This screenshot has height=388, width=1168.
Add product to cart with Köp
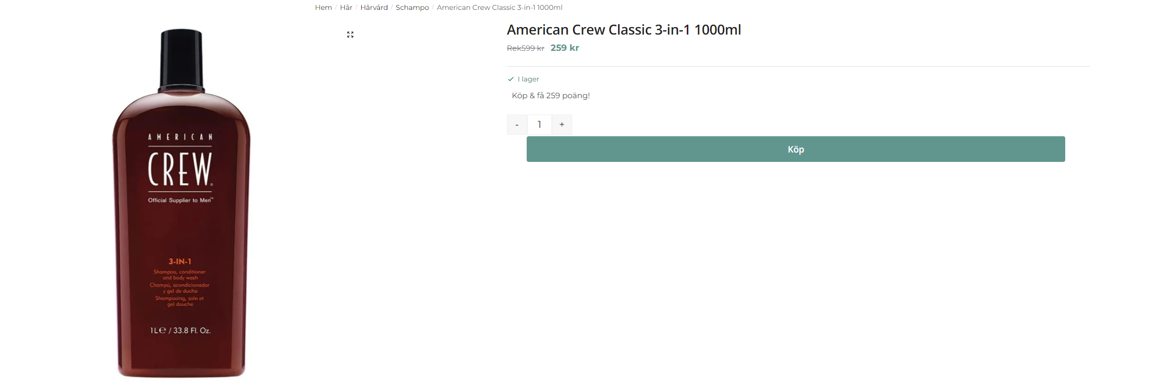795,149
